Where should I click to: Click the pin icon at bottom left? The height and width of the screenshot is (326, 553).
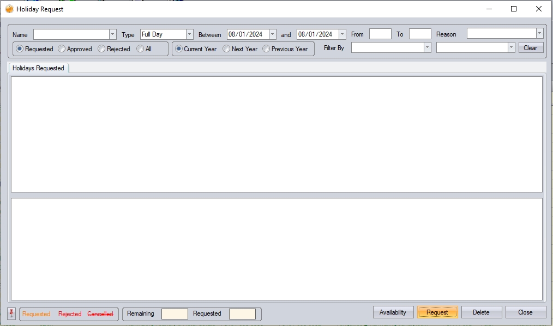(x=11, y=313)
